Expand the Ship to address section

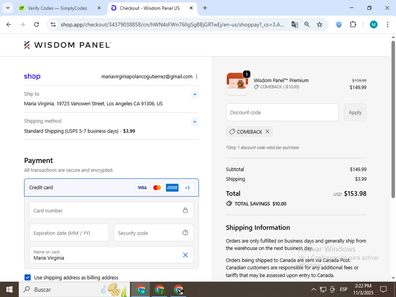click(x=195, y=94)
